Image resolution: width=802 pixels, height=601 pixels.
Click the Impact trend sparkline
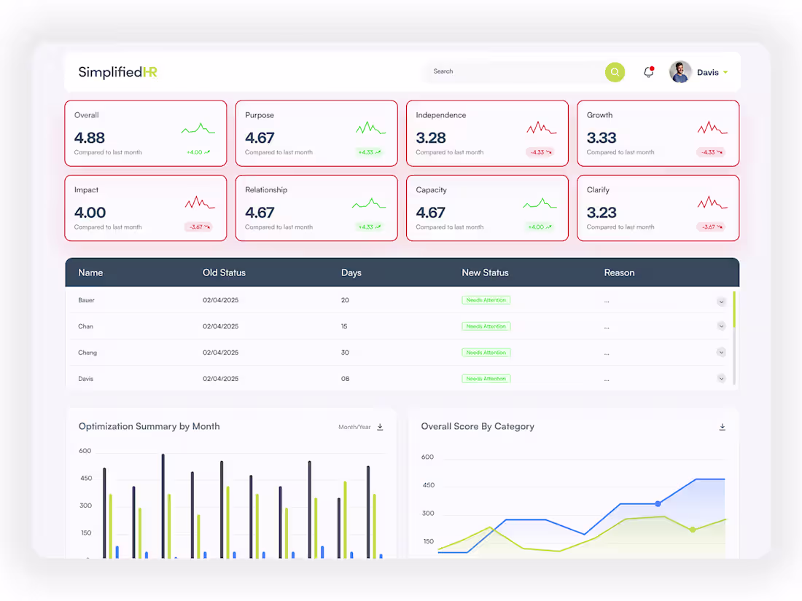200,203
